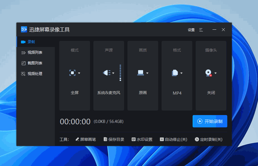Screen dimensions: 258x166
Task: Click the stamp icon of 水印设置
Action: coord(133,139)
